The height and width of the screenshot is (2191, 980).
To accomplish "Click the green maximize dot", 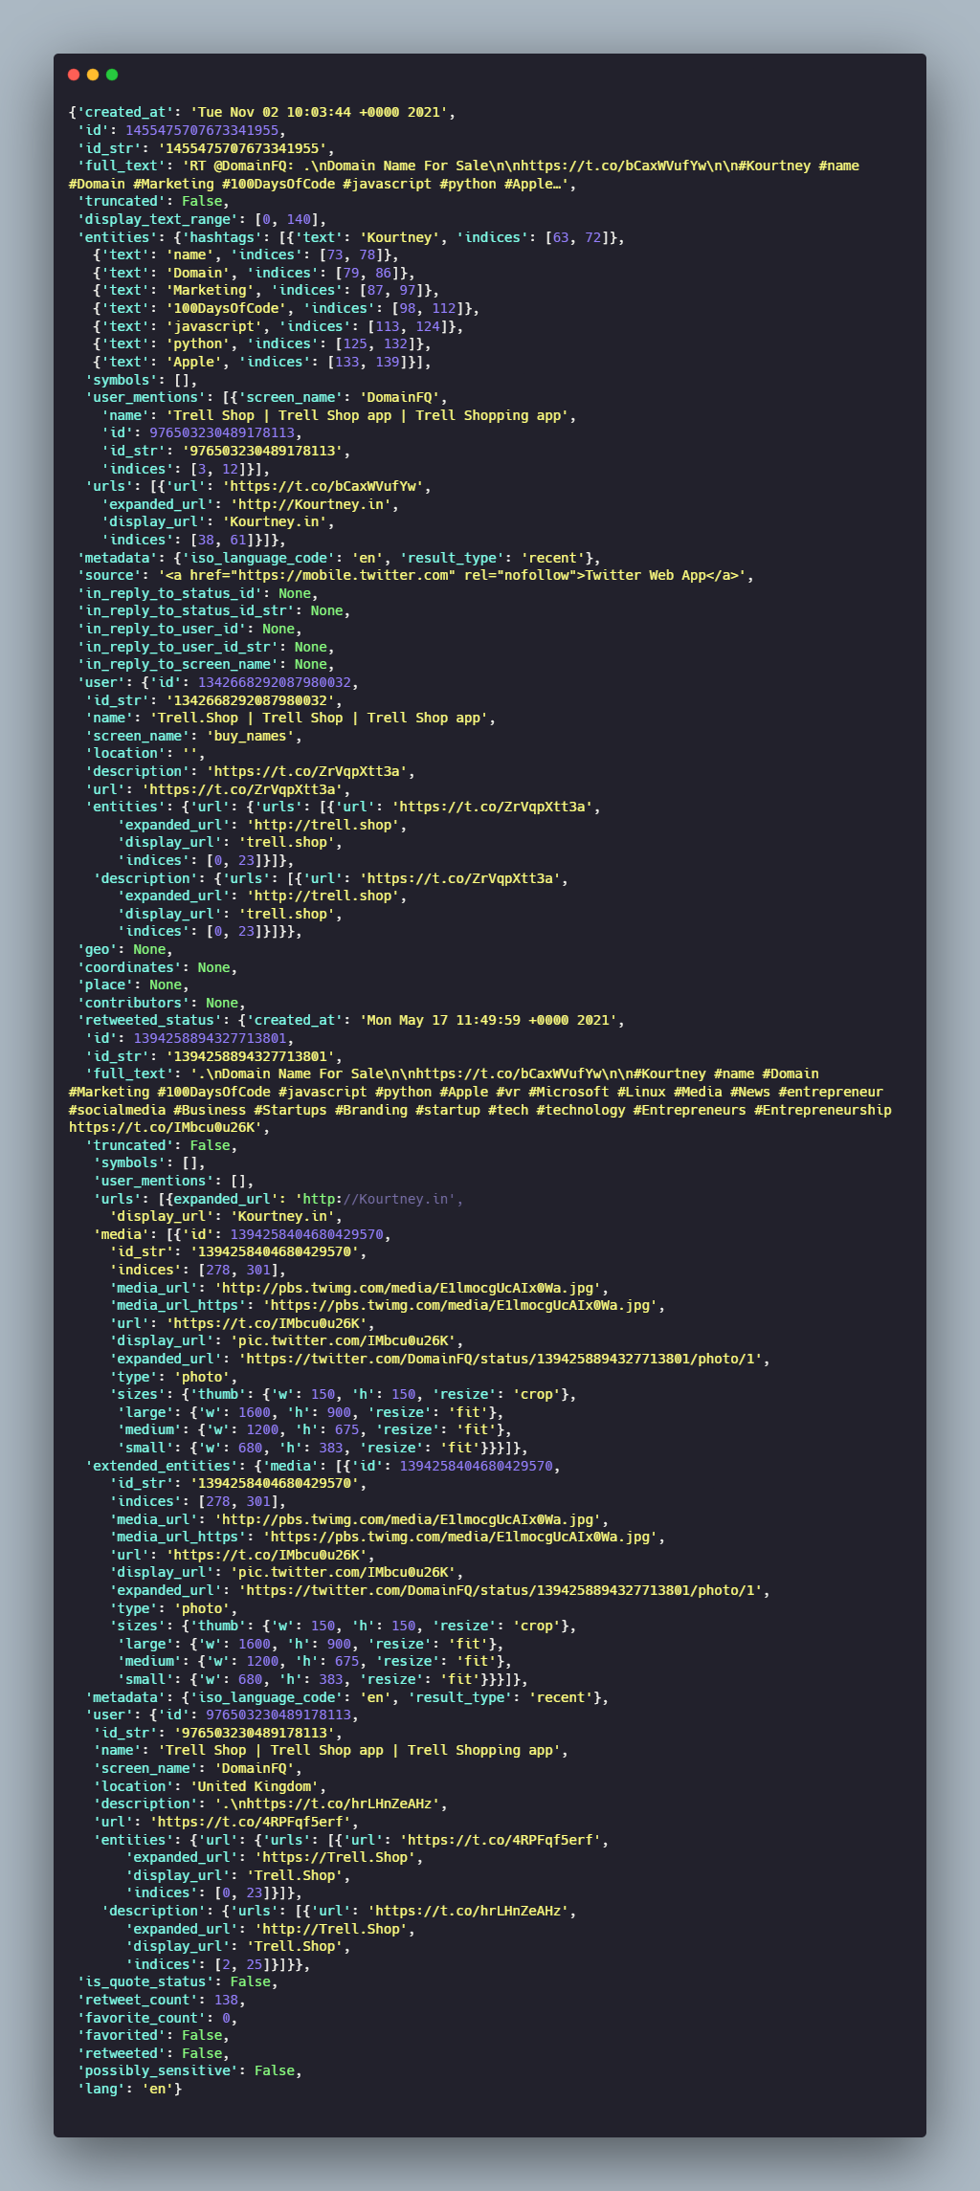I will (x=112, y=75).
